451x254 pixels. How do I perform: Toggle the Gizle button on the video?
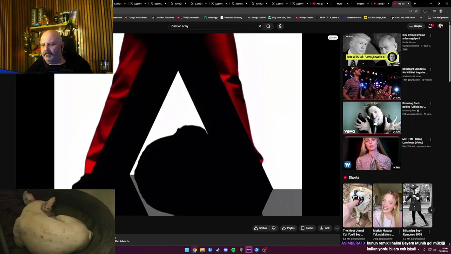(x=333, y=37)
